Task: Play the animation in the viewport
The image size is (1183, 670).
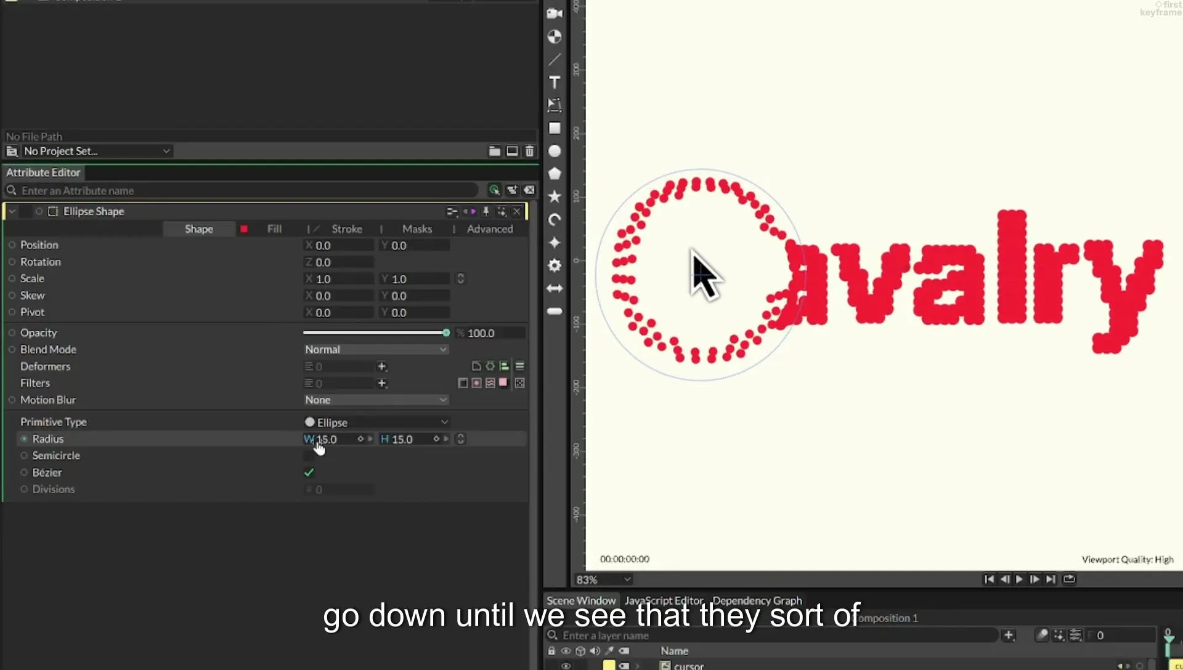Action: (x=1019, y=579)
